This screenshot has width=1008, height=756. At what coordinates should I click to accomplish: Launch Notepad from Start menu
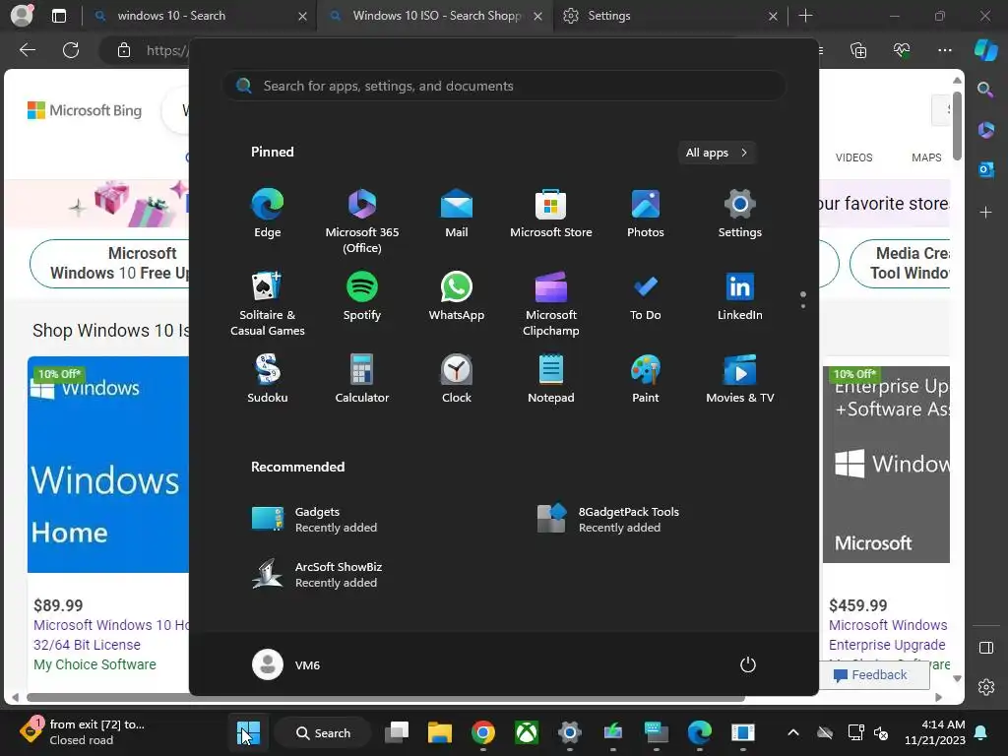click(x=551, y=379)
